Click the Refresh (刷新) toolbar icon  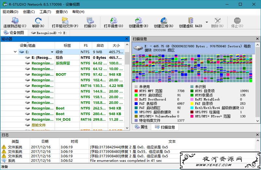tap(38, 22)
